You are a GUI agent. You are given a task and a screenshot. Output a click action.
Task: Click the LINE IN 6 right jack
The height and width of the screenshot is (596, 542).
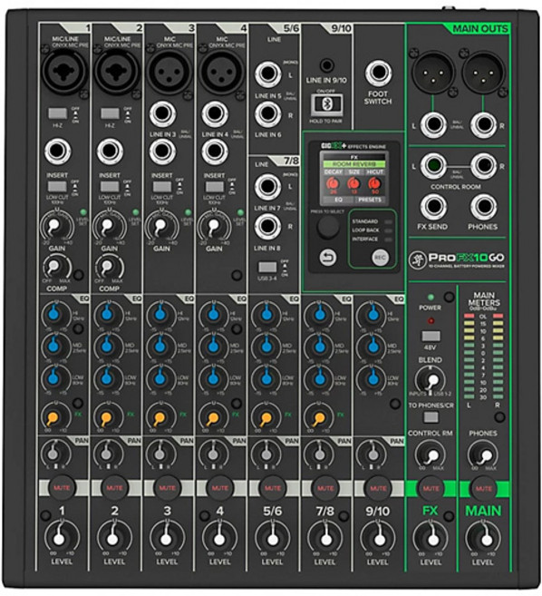(267, 113)
